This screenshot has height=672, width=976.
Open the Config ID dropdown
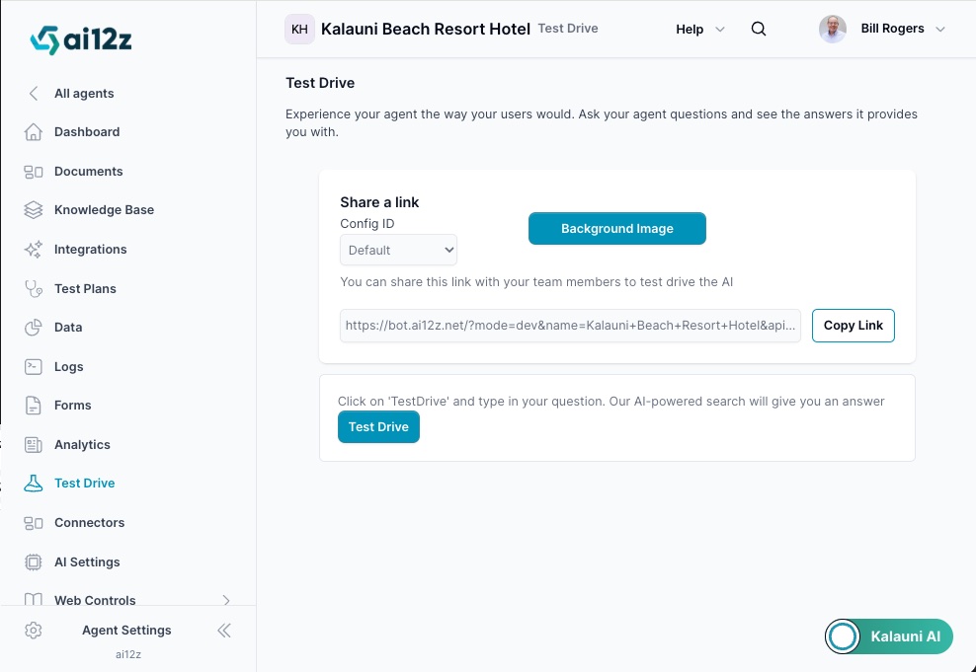398,251
